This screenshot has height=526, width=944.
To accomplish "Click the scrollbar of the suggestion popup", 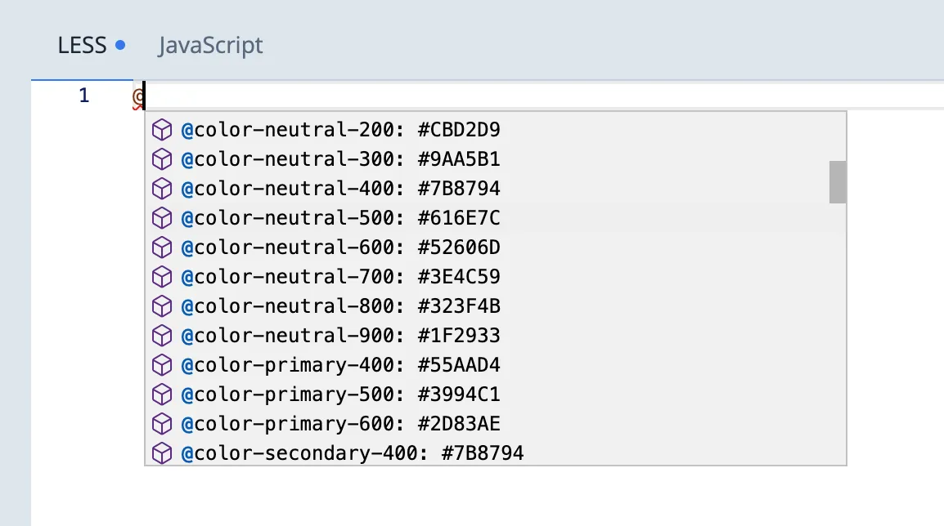I will click(x=837, y=183).
